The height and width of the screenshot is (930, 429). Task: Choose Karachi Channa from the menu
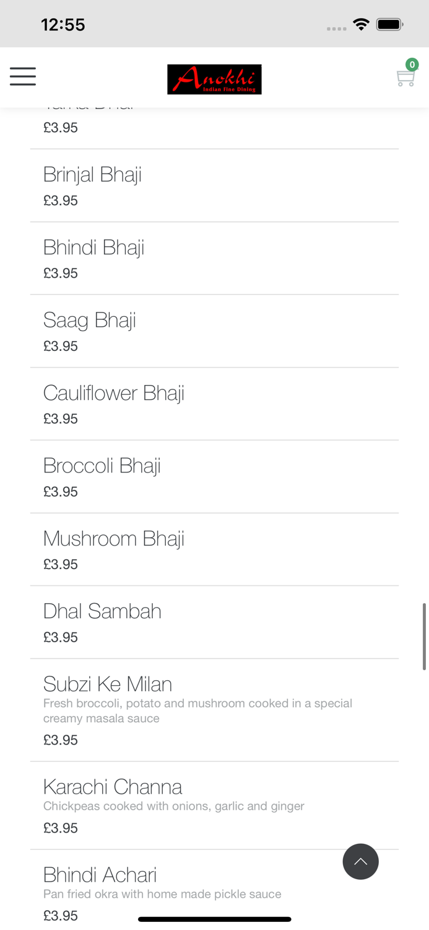[113, 787]
